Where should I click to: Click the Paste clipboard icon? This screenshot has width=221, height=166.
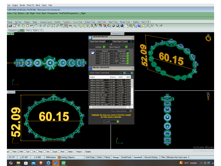point(27,26)
